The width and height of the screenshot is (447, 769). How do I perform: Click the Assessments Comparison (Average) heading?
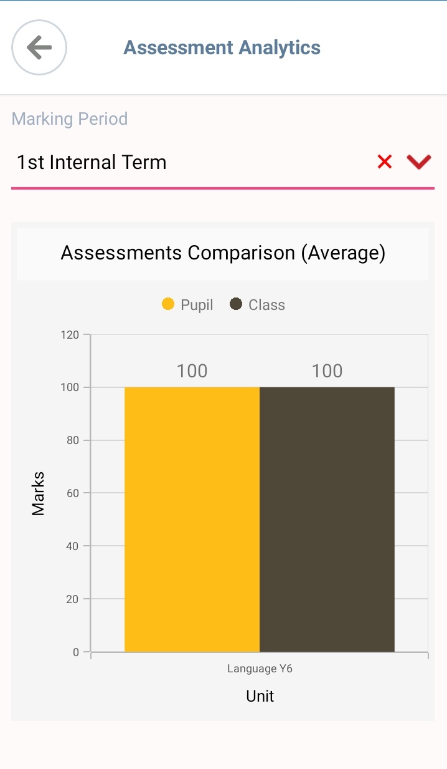tap(223, 253)
